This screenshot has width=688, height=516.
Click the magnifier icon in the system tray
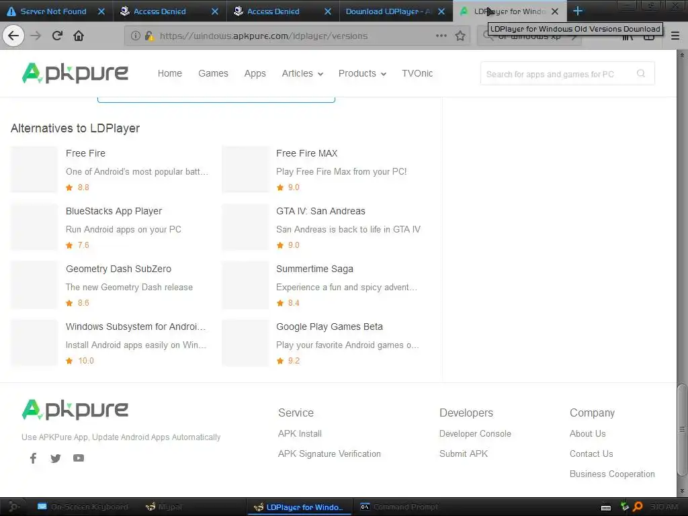638,507
